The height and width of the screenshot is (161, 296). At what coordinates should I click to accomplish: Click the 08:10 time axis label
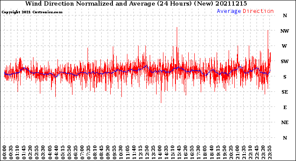click(x=95, y=152)
